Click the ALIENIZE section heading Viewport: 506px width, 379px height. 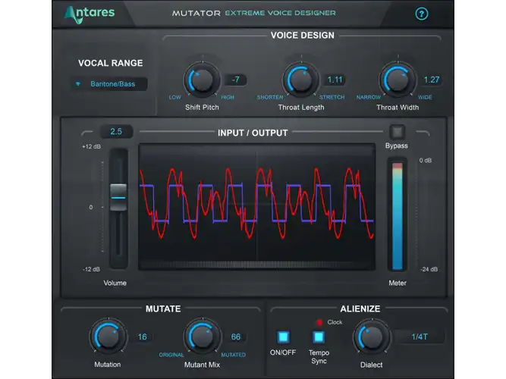coord(360,309)
